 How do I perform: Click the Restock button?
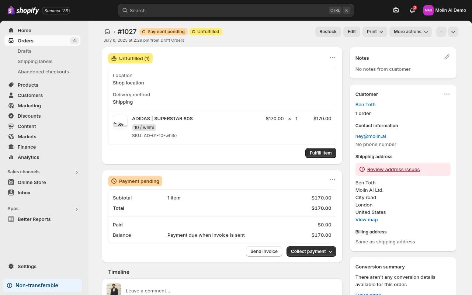coord(328,32)
